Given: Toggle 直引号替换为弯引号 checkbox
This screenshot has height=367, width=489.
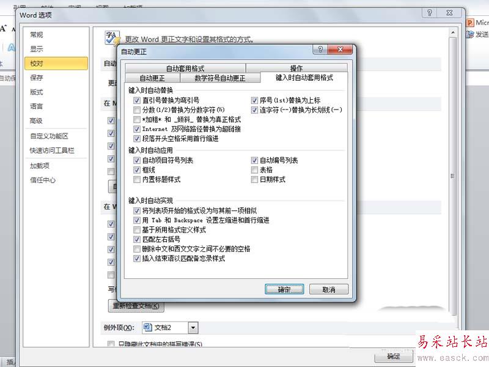Looking at the screenshot, I should 136,100.
